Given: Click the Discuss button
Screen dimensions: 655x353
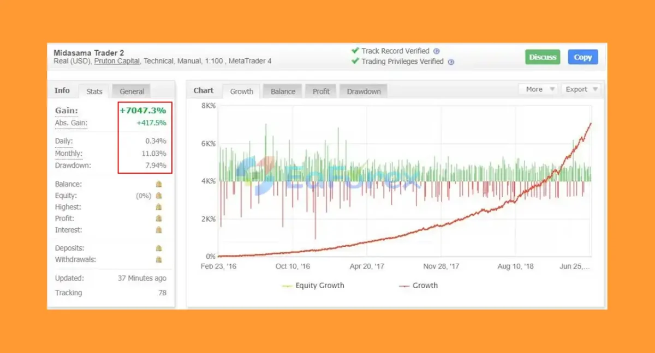Looking at the screenshot, I should pos(543,57).
